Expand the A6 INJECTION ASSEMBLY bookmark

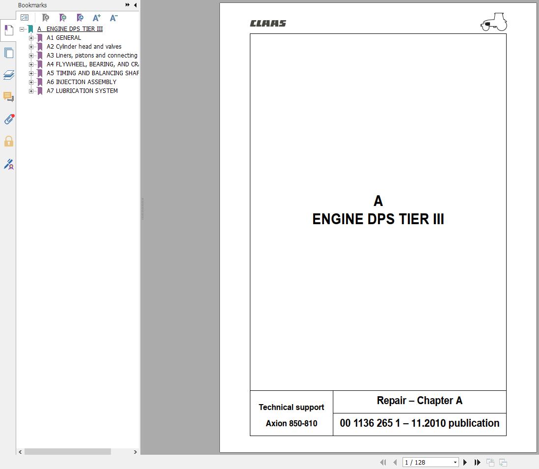[x=31, y=82]
